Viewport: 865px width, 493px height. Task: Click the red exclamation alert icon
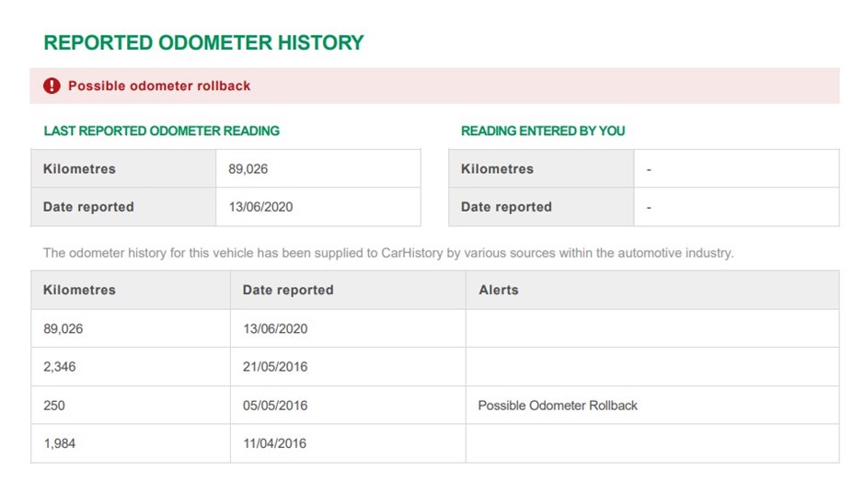[x=52, y=86]
